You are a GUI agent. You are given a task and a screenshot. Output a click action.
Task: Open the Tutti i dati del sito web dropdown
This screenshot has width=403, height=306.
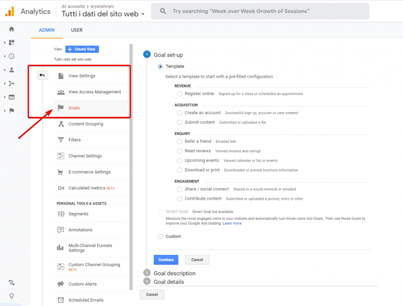(x=103, y=14)
